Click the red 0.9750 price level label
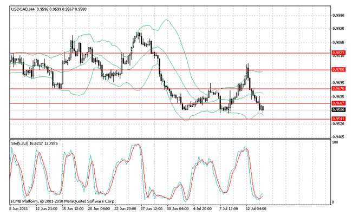This screenshot has width=352, height=216. click(338, 70)
